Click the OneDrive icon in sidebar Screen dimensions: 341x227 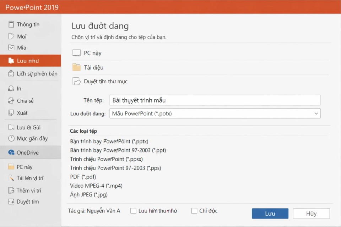click(x=11, y=151)
